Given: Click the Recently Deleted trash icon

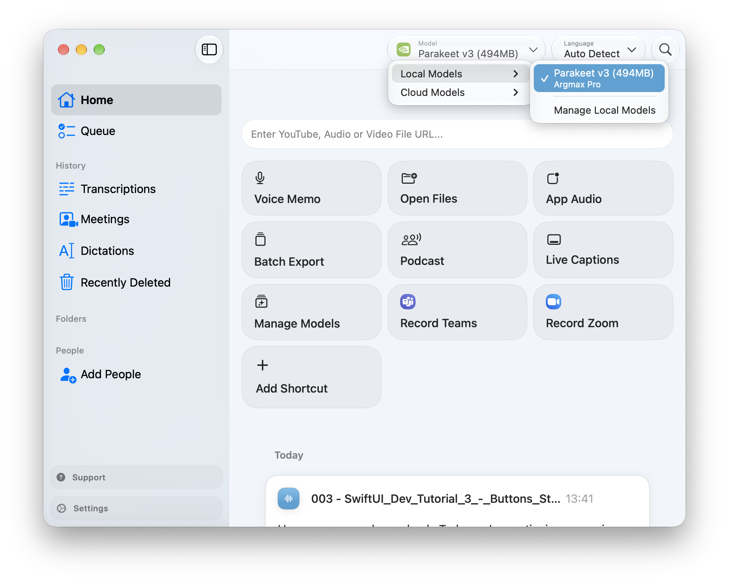Looking at the screenshot, I should (67, 282).
